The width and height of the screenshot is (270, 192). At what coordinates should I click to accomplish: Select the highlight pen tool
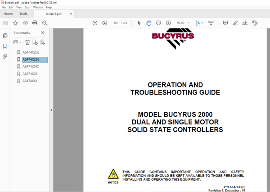pyautogui.click(x=235, y=23)
